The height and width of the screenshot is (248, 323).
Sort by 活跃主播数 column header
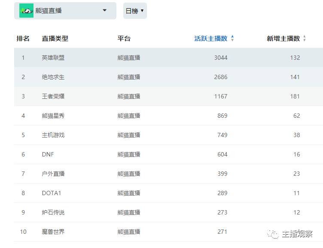pos(210,38)
